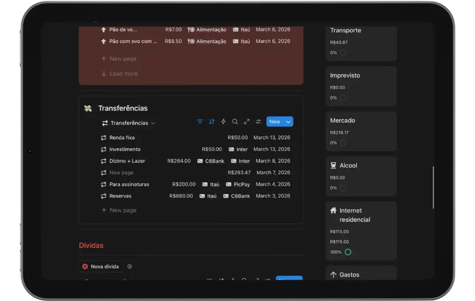Click the R$293.47 untitled transfer row

tap(195, 173)
